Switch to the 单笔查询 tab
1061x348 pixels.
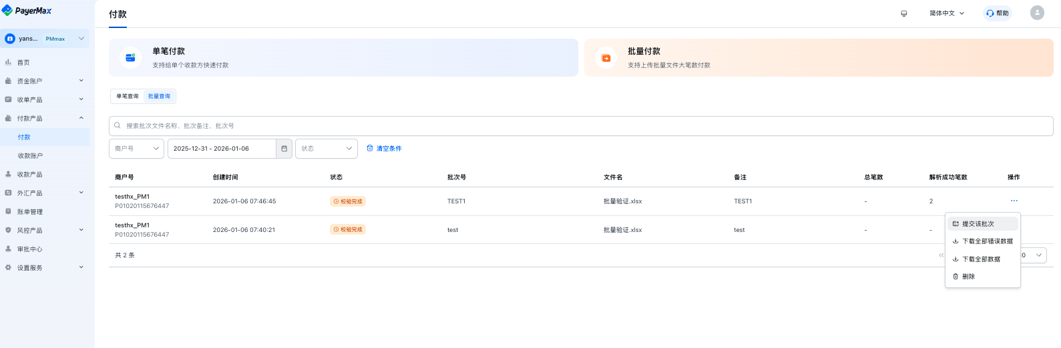coord(128,96)
